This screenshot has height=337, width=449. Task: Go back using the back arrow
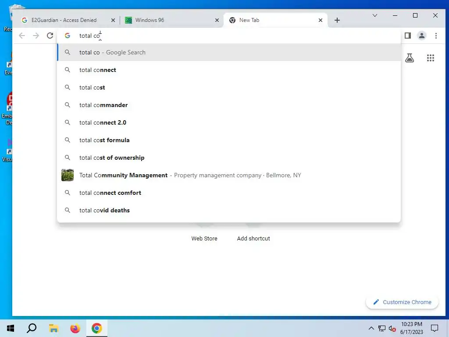click(22, 36)
